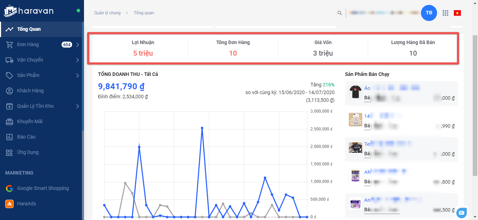
Task: Click the Đỉnh điểm 2,534,000 ₫ text
Action: click(x=123, y=97)
